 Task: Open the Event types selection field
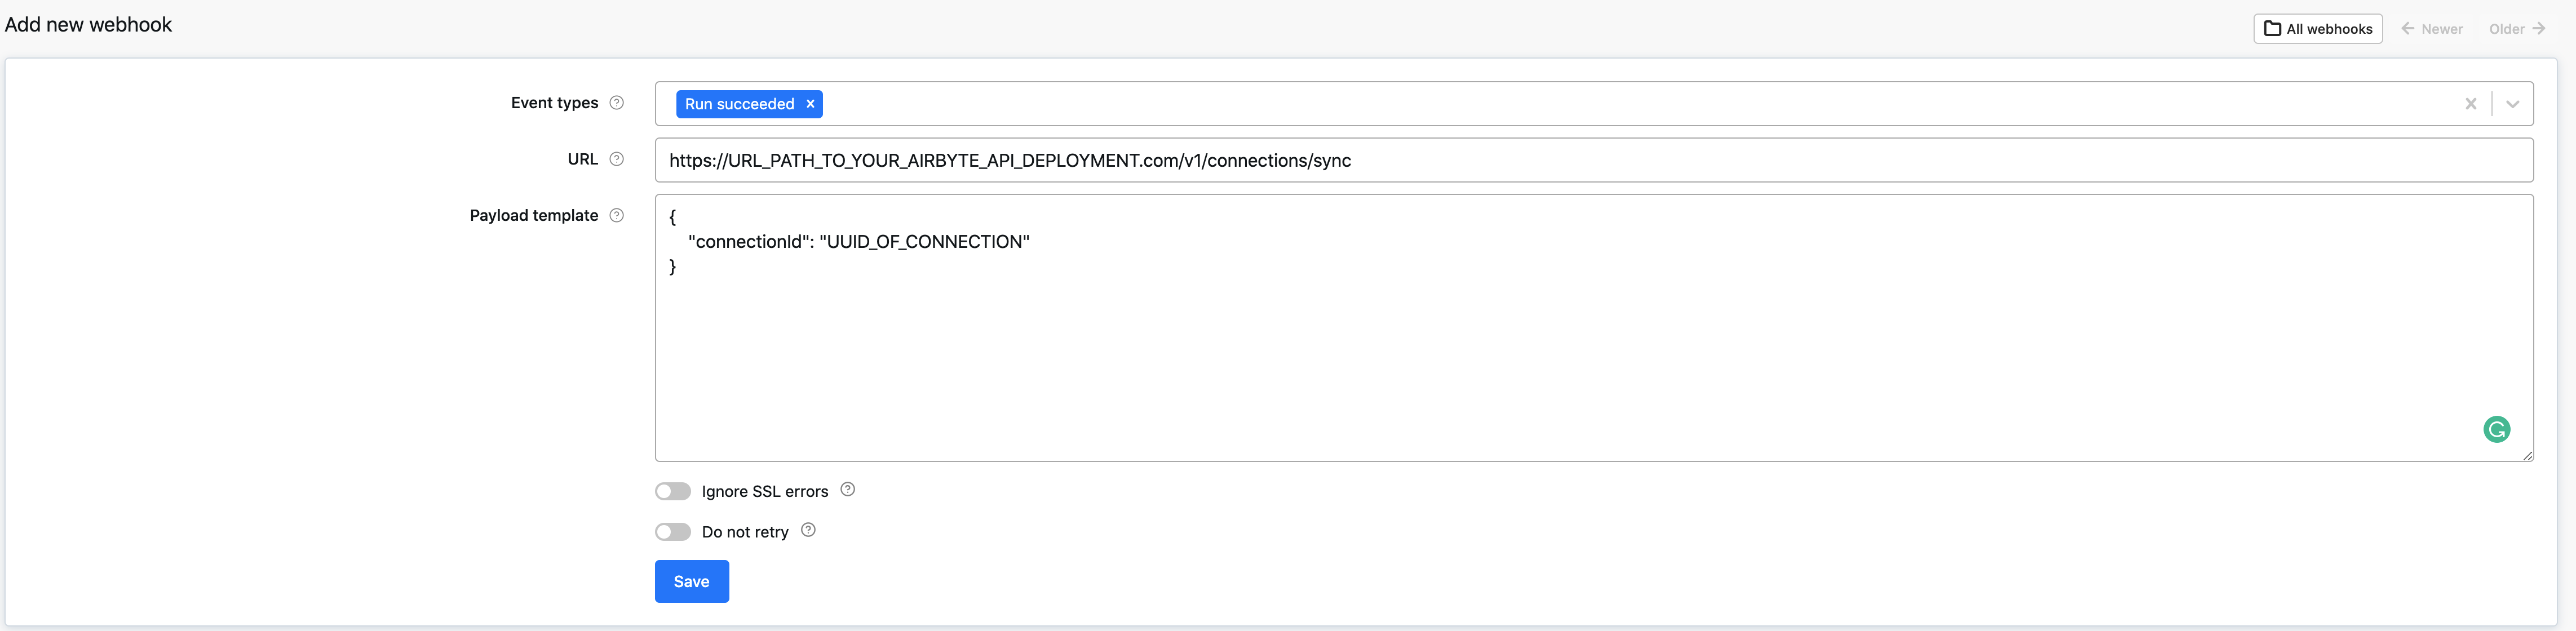coord(1600,104)
